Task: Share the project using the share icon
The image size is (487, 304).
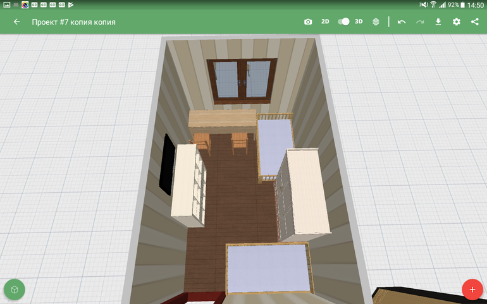Action: (x=474, y=22)
